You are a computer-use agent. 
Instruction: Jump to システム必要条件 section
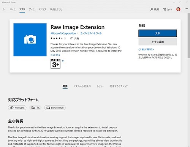pos(82,86)
